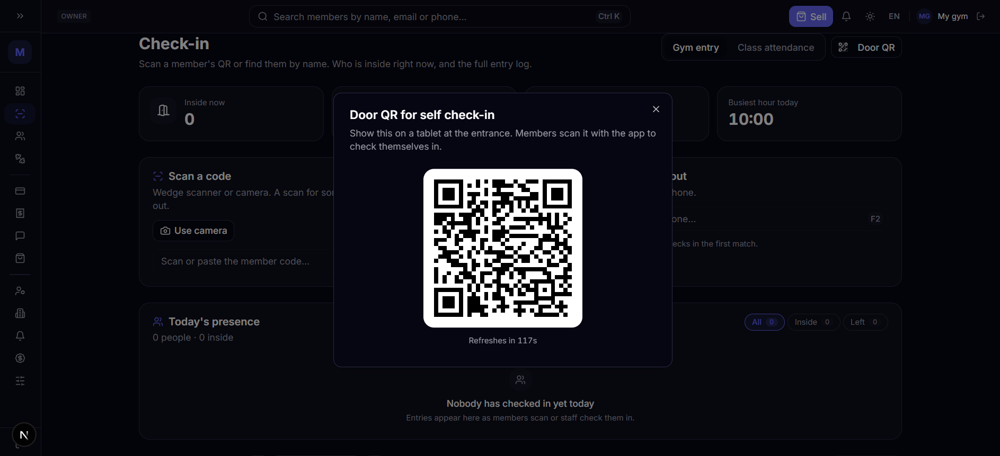The image size is (1000, 456).
Task: Open the shopping bag icon in sidebar
Action: pyautogui.click(x=20, y=258)
